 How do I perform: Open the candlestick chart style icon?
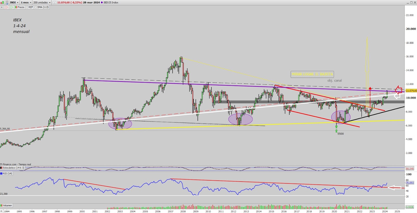2,2
